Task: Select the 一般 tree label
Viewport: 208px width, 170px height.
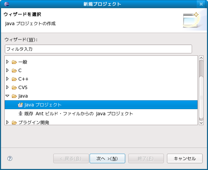Action: point(23,62)
